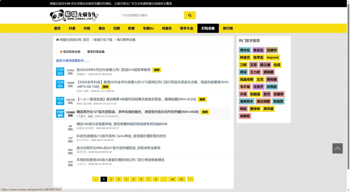Image resolution: width=350 pixels, height=192 pixels.
Task: Go to pagination page 49
Action: point(172,179)
